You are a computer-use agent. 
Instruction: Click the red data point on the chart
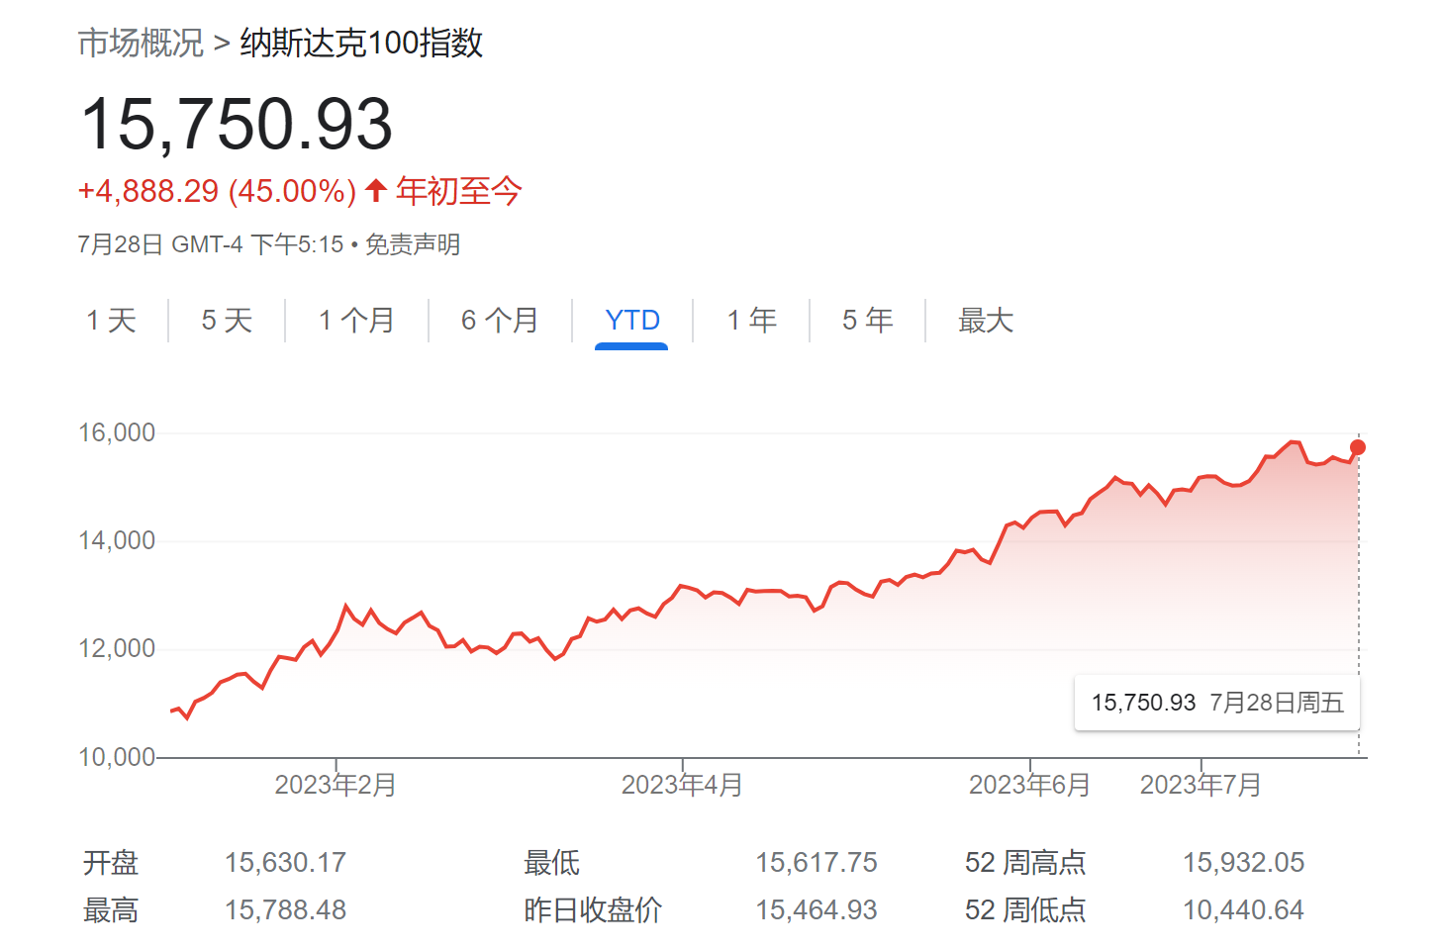(x=1357, y=447)
